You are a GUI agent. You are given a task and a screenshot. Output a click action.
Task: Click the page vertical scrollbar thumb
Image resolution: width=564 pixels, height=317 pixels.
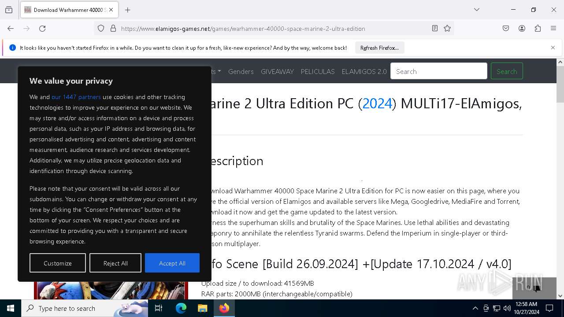point(560,85)
